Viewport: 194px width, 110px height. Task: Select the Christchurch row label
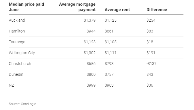(20, 64)
